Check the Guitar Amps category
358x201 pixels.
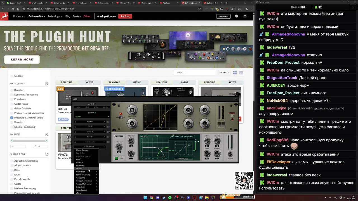pos(12,104)
